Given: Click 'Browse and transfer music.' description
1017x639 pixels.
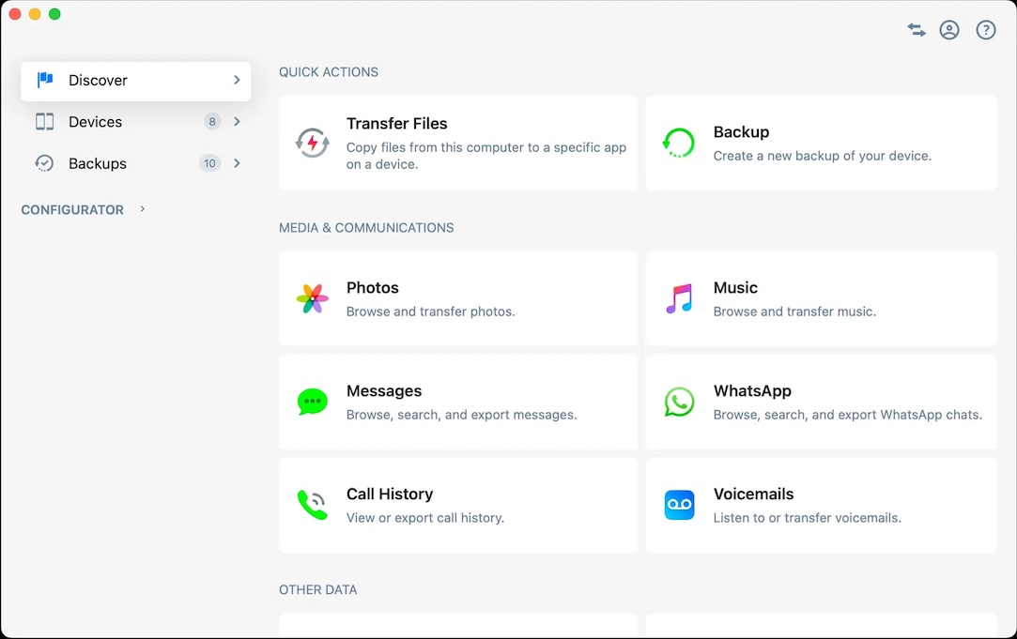Looking at the screenshot, I should tap(794, 312).
